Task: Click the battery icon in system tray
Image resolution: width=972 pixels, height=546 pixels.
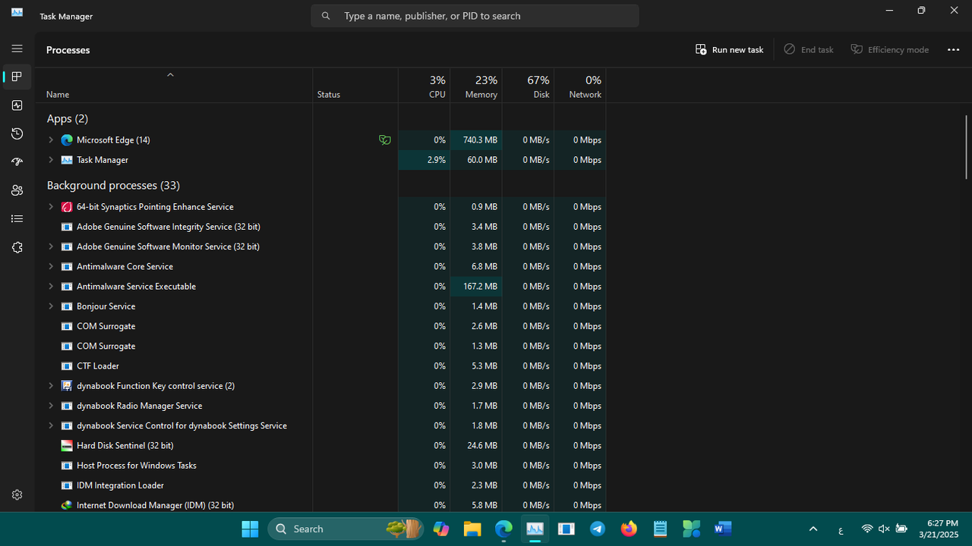Action: (901, 529)
